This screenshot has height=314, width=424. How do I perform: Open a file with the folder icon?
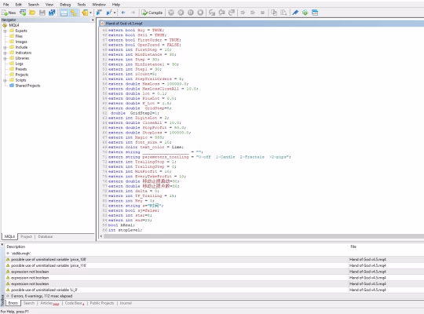click(x=32, y=13)
